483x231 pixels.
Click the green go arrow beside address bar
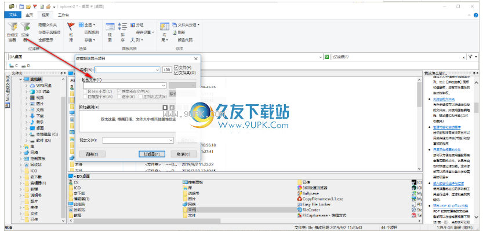click(326, 57)
